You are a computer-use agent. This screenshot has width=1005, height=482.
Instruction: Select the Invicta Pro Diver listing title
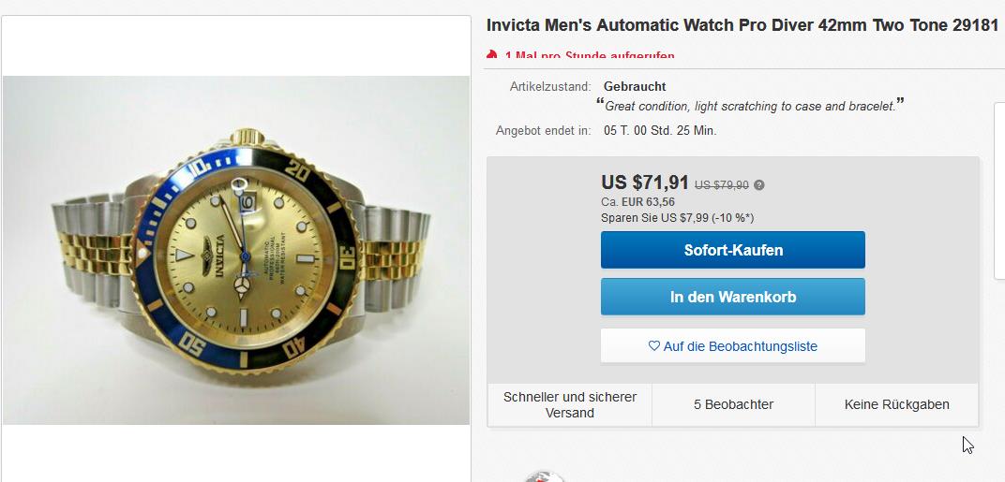(742, 25)
